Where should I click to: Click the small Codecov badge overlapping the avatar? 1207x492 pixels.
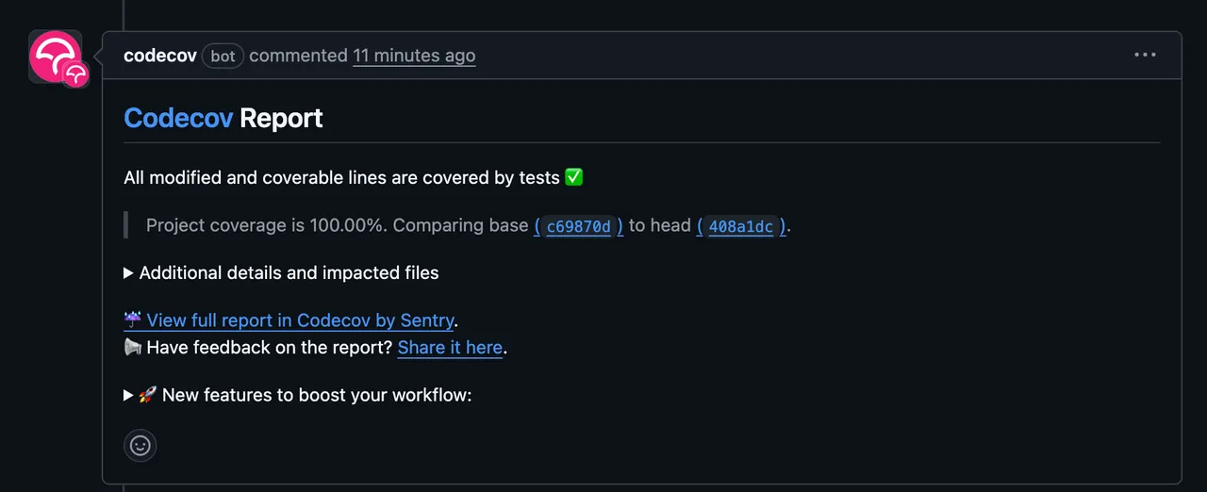tap(75, 74)
